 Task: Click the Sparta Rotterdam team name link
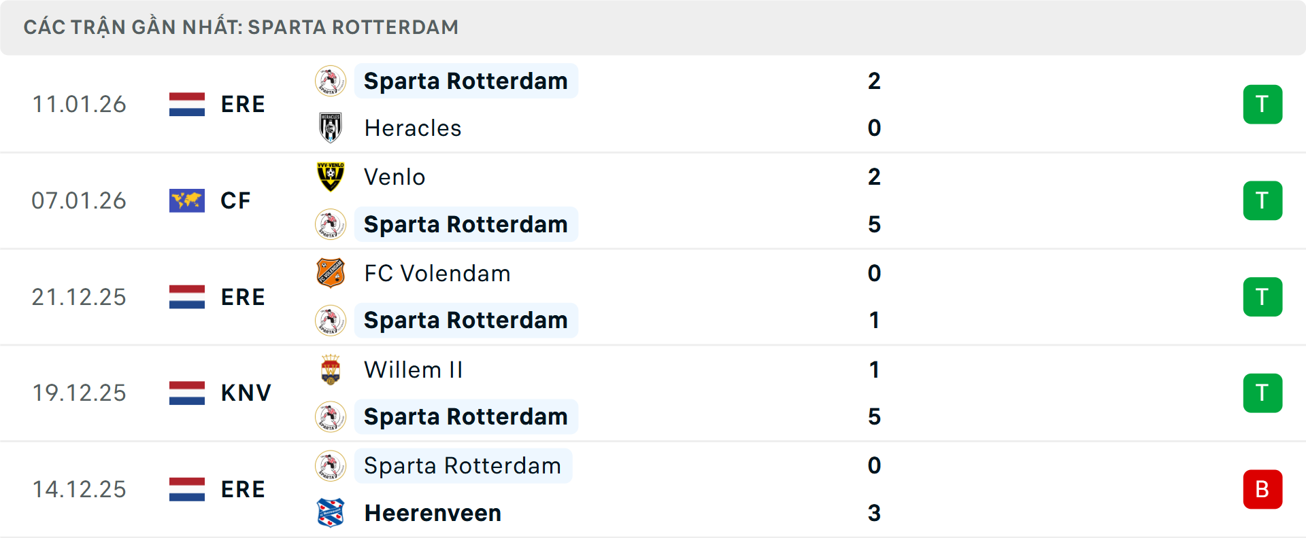(465, 81)
